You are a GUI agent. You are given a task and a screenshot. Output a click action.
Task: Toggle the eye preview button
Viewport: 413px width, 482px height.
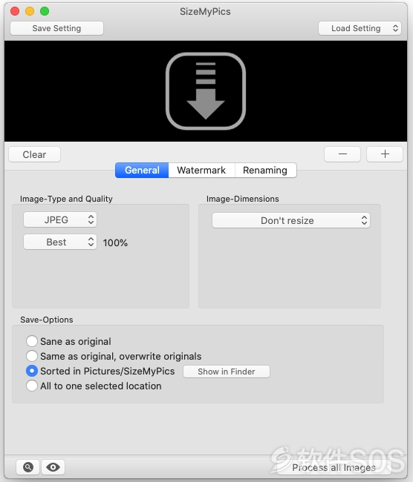(x=53, y=467)
